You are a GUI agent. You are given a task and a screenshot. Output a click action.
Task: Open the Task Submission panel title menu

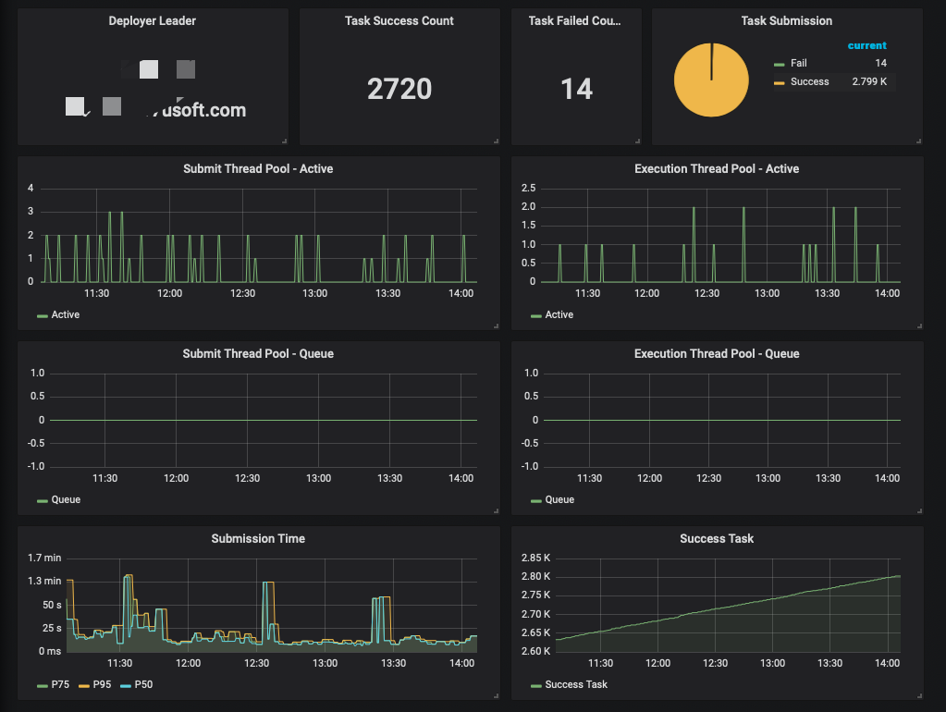(786, 21)
